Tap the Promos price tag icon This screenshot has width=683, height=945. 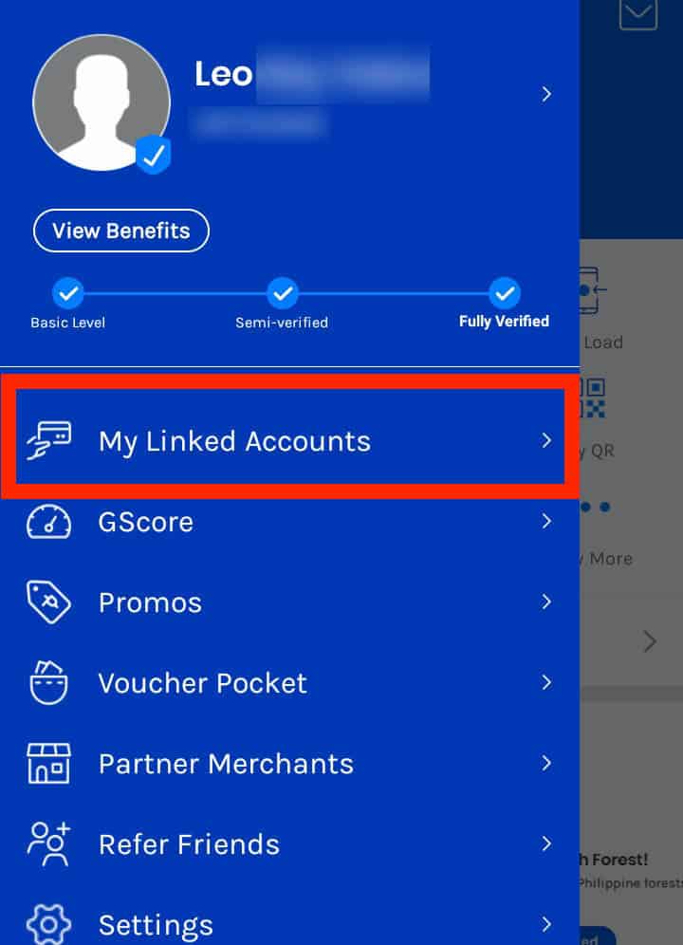(48, 602)
